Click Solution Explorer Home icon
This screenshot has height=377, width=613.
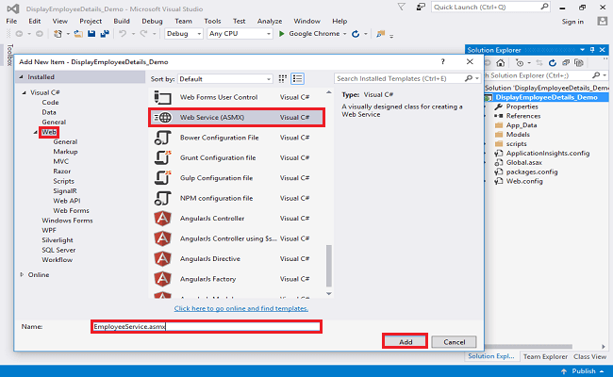click(501, 63)
